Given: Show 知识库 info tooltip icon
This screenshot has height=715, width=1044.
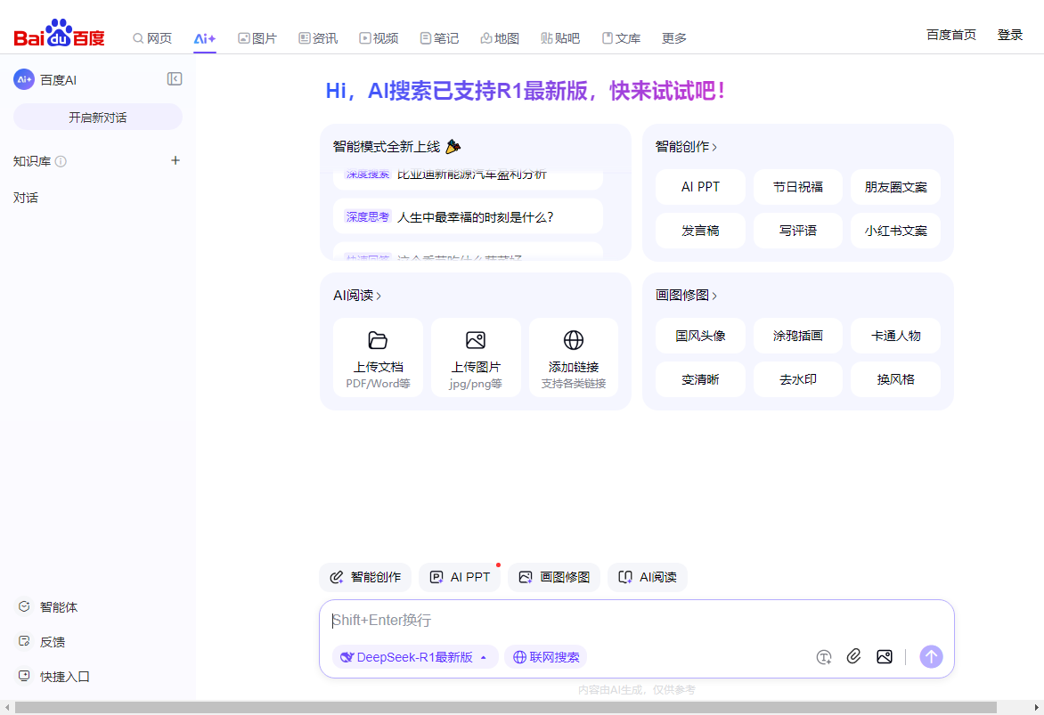Looking at the screenshot, I should pos(61,161).
